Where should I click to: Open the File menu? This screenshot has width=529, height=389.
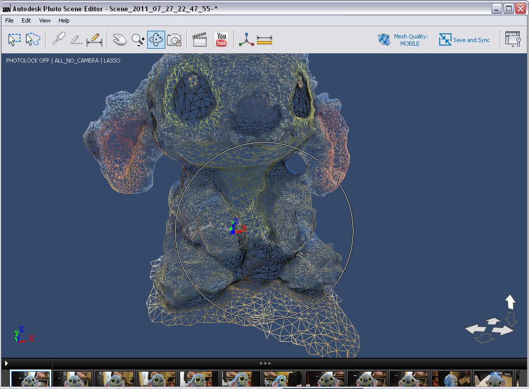[9, 21]
